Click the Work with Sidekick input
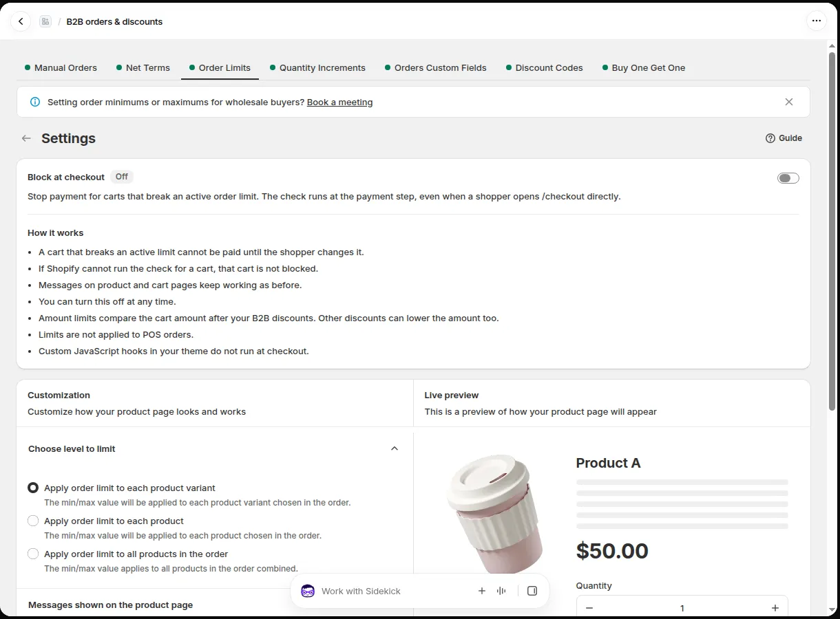Image resolution: width=840 pixels, height=619 pixels. 392,591
